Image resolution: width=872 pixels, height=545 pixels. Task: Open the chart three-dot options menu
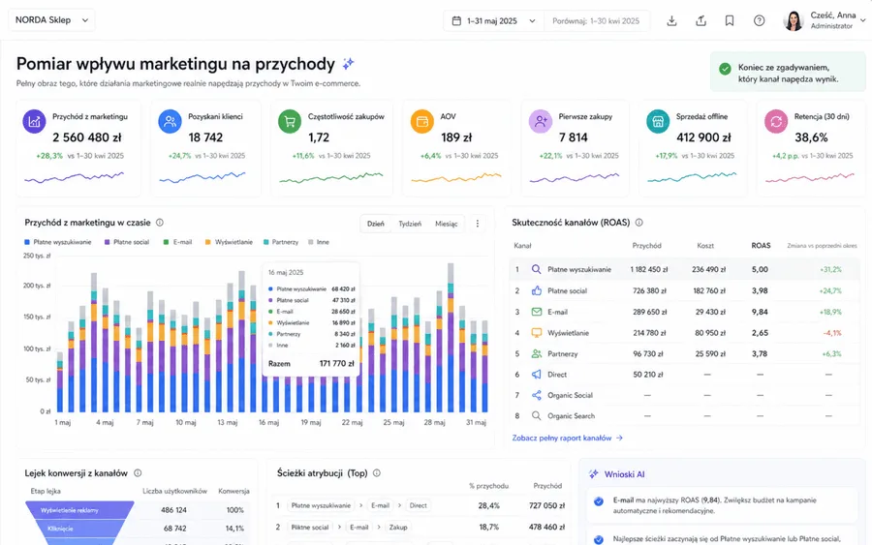coord(477,224)
